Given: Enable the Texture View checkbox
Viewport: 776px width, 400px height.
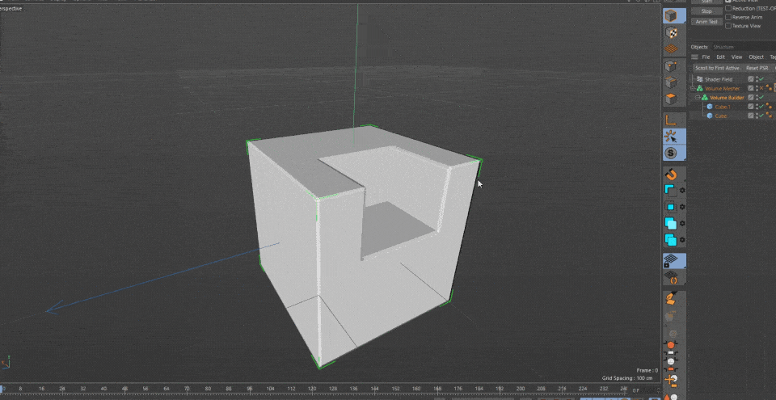Looking at the screenshot, I should click(x=728, y=26).
